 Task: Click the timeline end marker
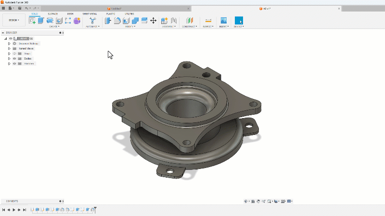point(95,209)
